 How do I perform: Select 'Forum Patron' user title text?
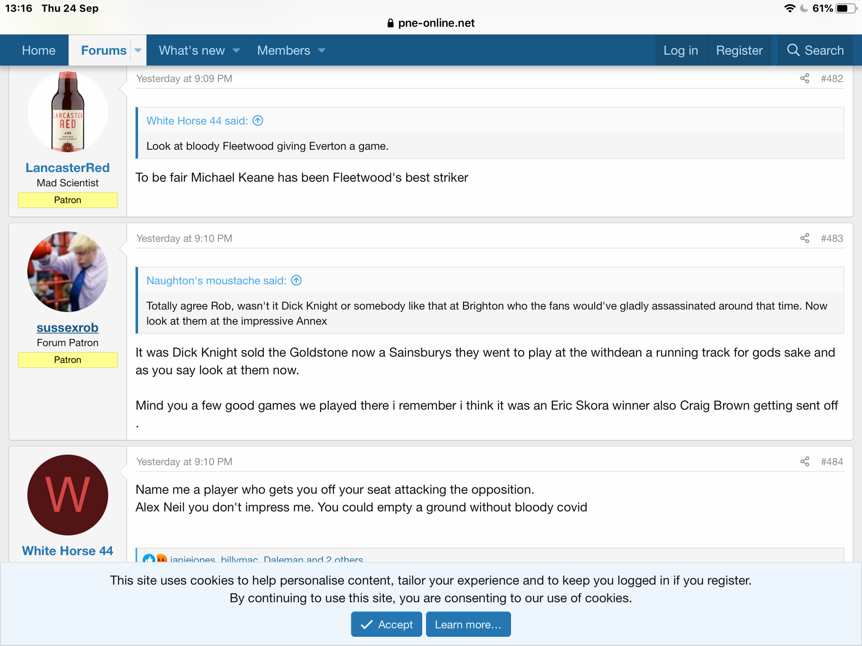click(x=68, y=343)
